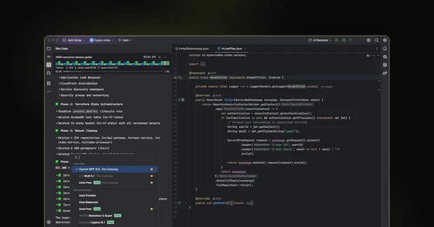
Task: Collapse the AWS resource release guide header
Action: tap(166, 57)
